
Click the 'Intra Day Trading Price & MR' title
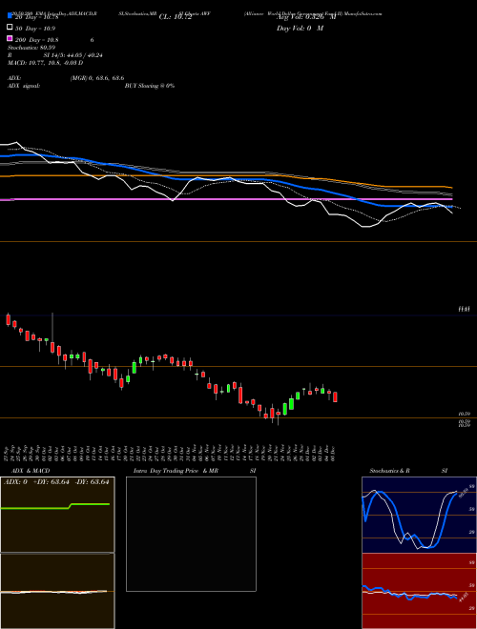point(176,471)
